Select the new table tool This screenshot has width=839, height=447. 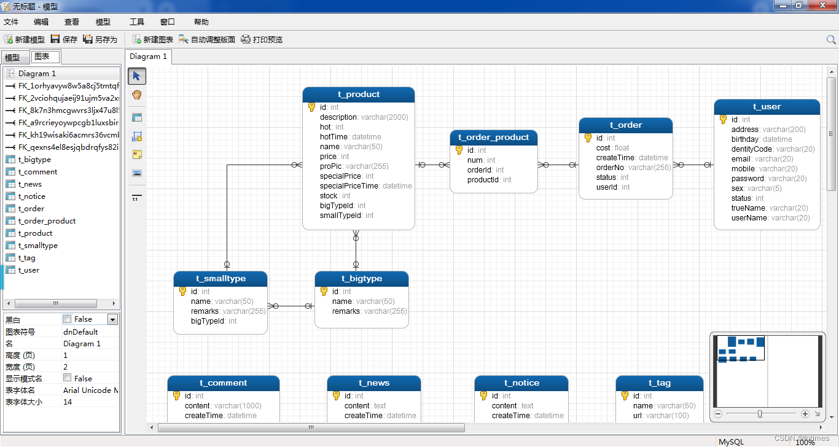137,117
